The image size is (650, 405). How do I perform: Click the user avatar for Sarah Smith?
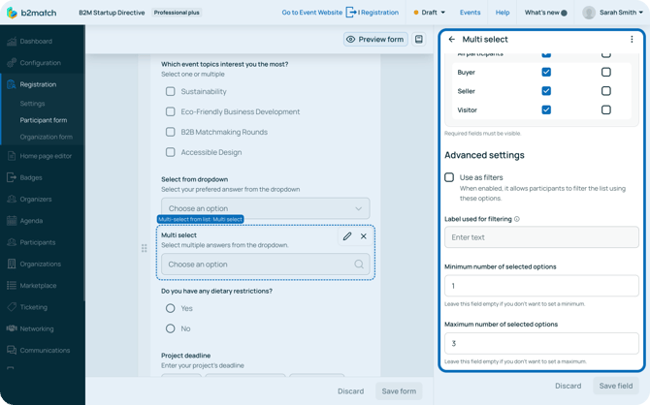coord(589,13)
